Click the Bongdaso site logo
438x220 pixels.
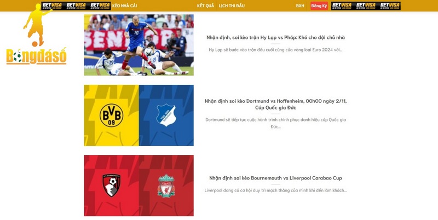click(36, 34)
